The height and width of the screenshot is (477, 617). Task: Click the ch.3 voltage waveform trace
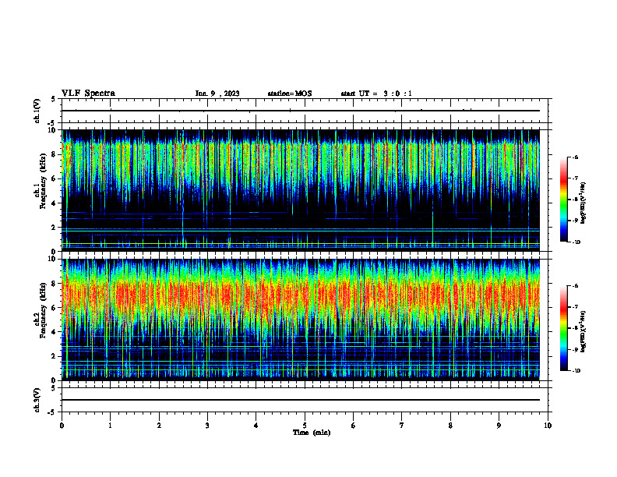tap(300, 400)
